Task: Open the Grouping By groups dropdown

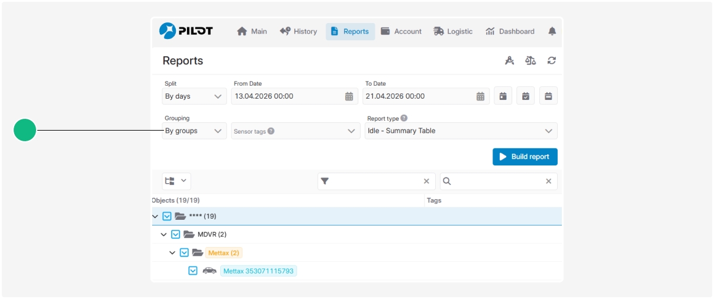Action: pos(194,131)
